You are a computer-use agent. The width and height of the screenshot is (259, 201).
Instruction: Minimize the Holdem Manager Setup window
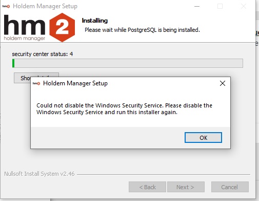tap(197, 6)
